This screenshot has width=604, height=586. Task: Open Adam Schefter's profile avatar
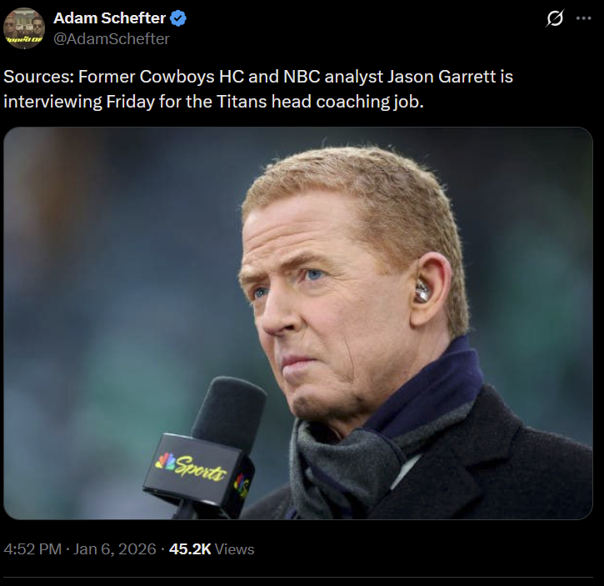pyautogui.click(x=23, y=28)
